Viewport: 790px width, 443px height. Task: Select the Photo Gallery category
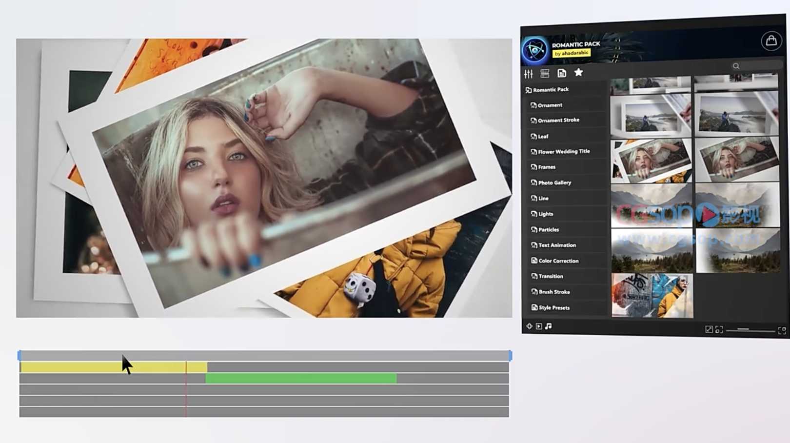click(x=554, y=182)
